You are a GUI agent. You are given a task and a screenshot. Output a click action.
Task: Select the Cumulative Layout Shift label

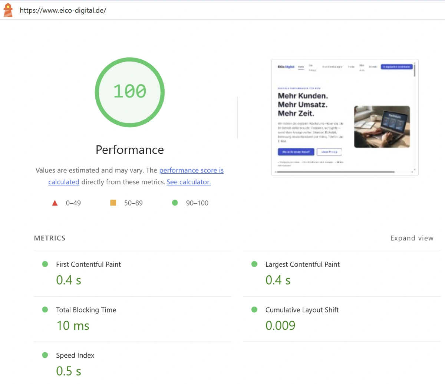click(302, 310)
